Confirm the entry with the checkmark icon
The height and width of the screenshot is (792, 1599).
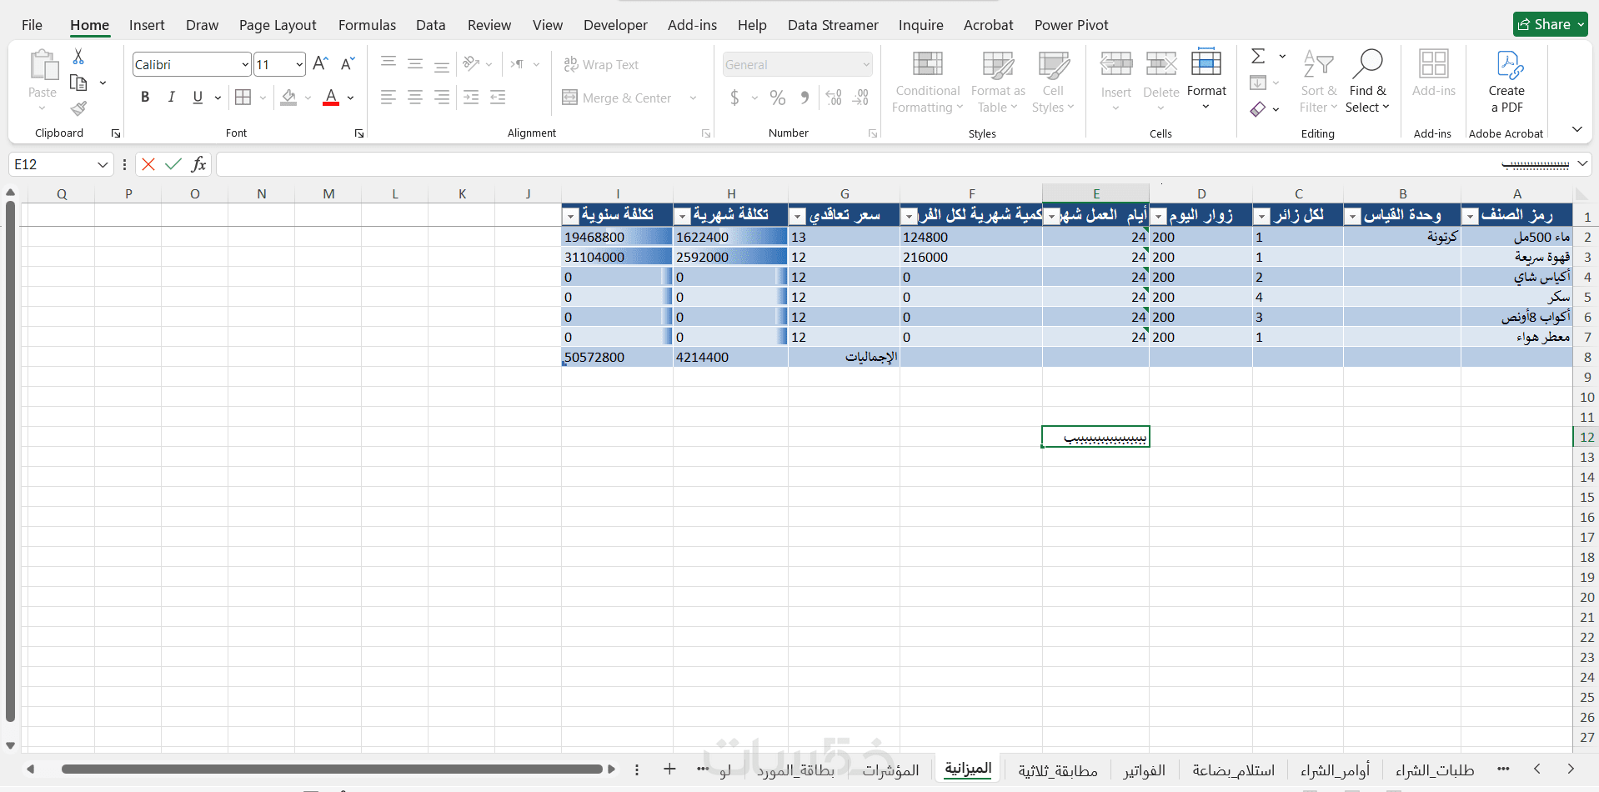tap(173, 164)
